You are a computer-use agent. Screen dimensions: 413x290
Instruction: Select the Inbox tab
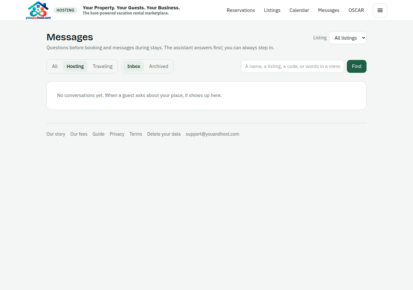pos(134,66)
